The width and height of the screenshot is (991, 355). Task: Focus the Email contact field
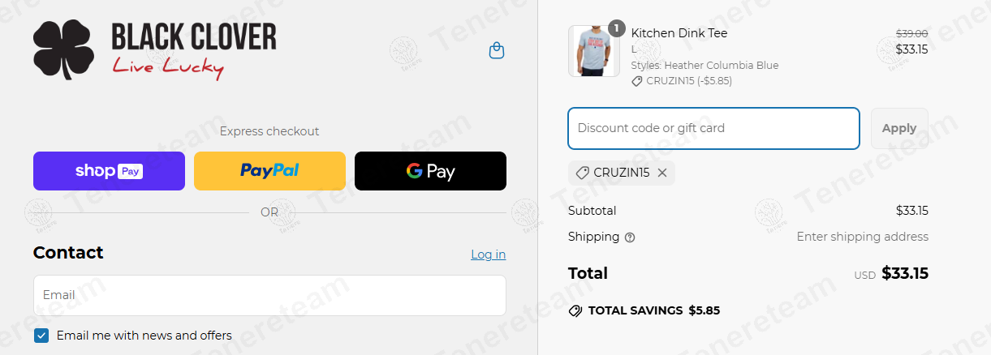click(269, 295)
